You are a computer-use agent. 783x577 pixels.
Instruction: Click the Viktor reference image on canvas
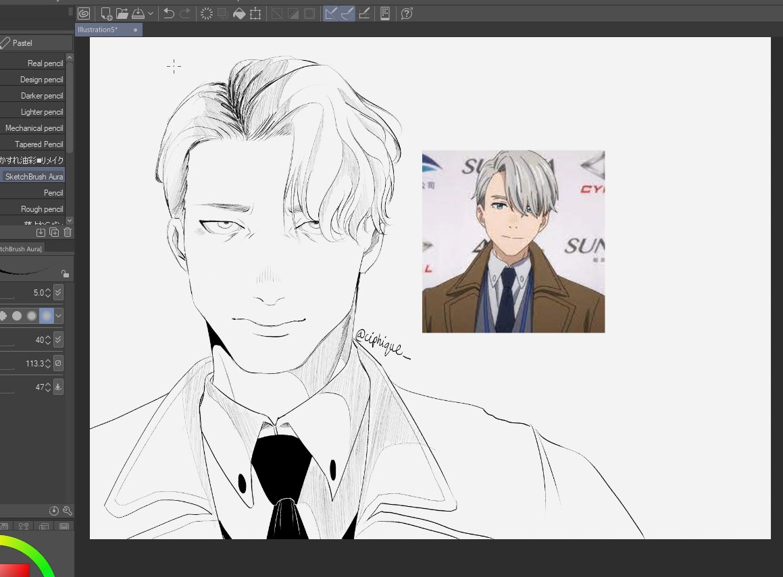point(513,242)
